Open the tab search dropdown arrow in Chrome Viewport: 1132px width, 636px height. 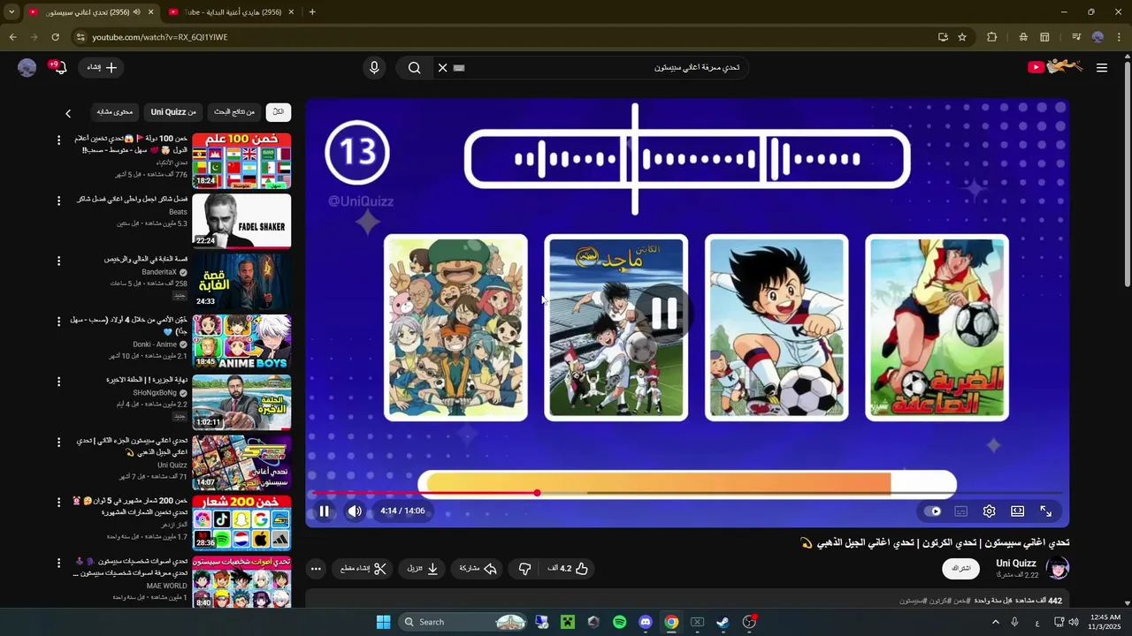click(x=11, y=11)
